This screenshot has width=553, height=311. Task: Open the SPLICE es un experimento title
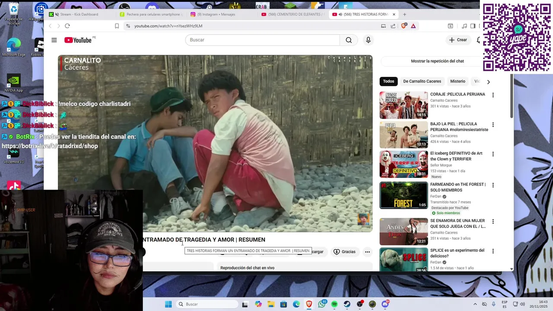pyautogui.click(x=458, y=253)
